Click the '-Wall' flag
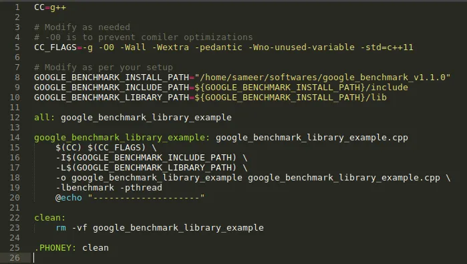The image size is (467, 264). [x=133, y=47]
